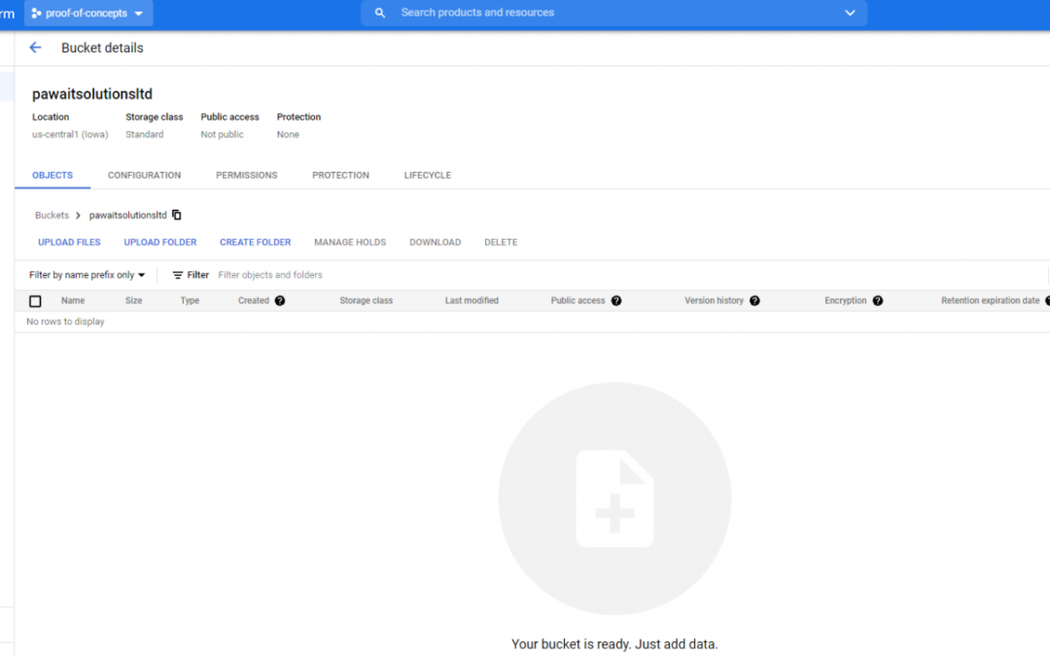Switch to the PROTECTION tab
Image resolution: width=1050 pixels, height=656 pixels.
point(340,175)
